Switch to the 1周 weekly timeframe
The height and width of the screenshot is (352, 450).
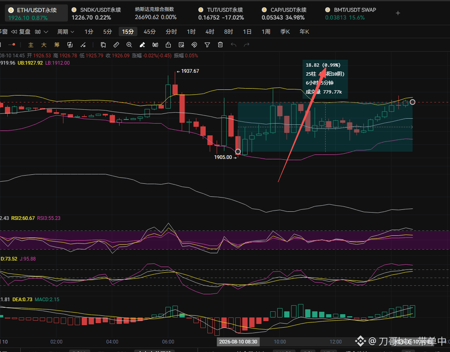266,32
